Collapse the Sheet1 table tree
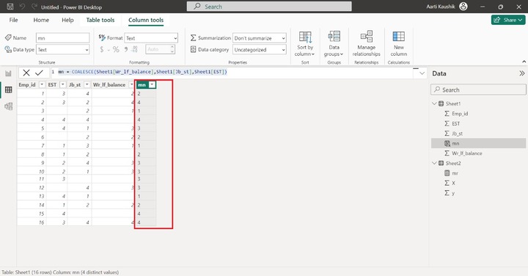 (x=434, y=103)
